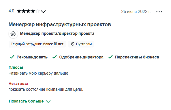Click the green checkmark beside Рекомендовать
This screenshot has width=171, height=110.
tap(12, 57)
